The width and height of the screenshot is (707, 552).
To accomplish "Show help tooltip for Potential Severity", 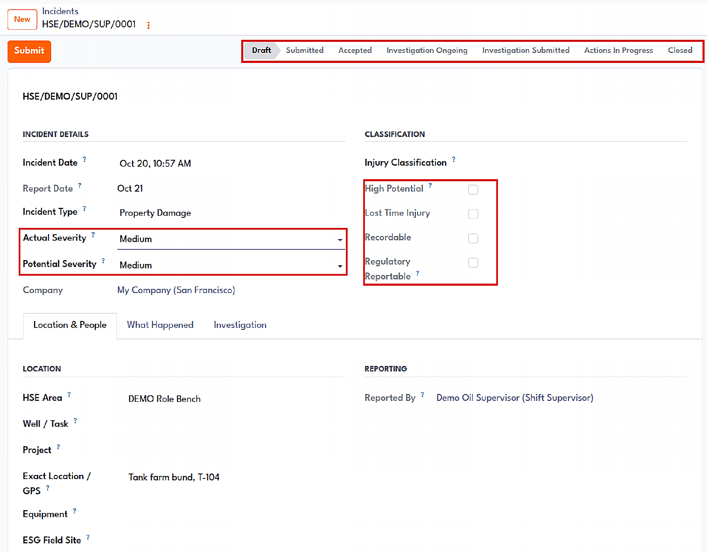I will [103, 261].
